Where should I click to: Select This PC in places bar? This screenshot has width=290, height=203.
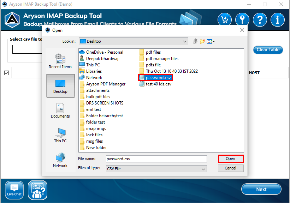tap(60, 135)
